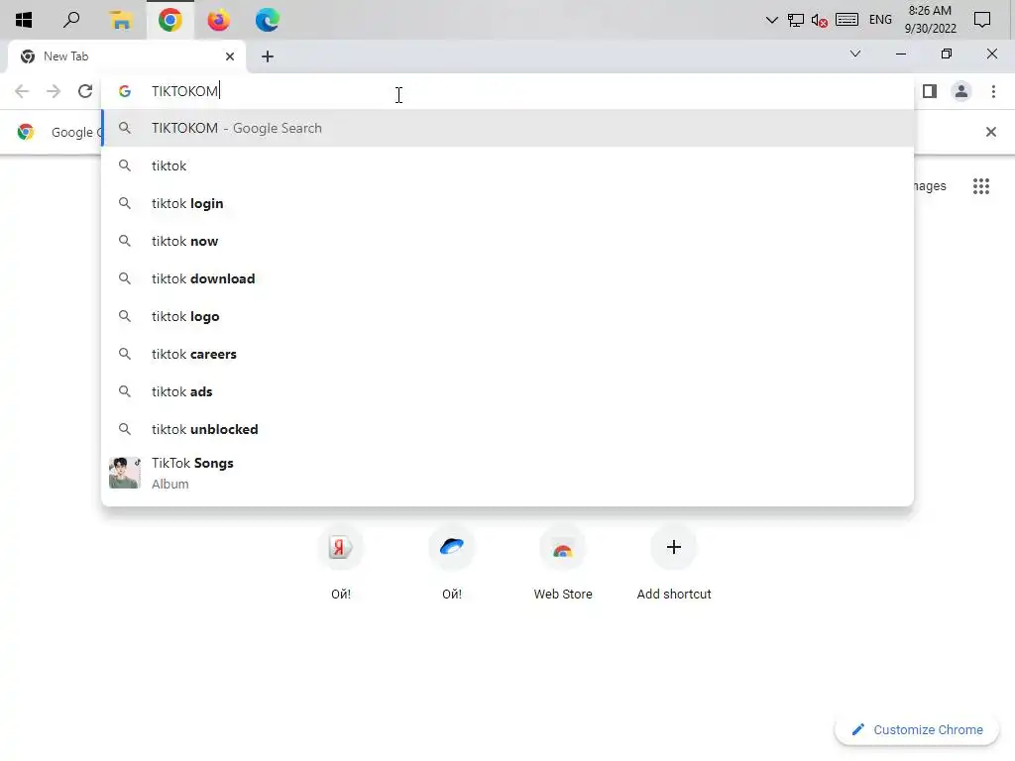Screen dimensions: 1015x761
Task: Reload the current page
Action: coord(85,91)
